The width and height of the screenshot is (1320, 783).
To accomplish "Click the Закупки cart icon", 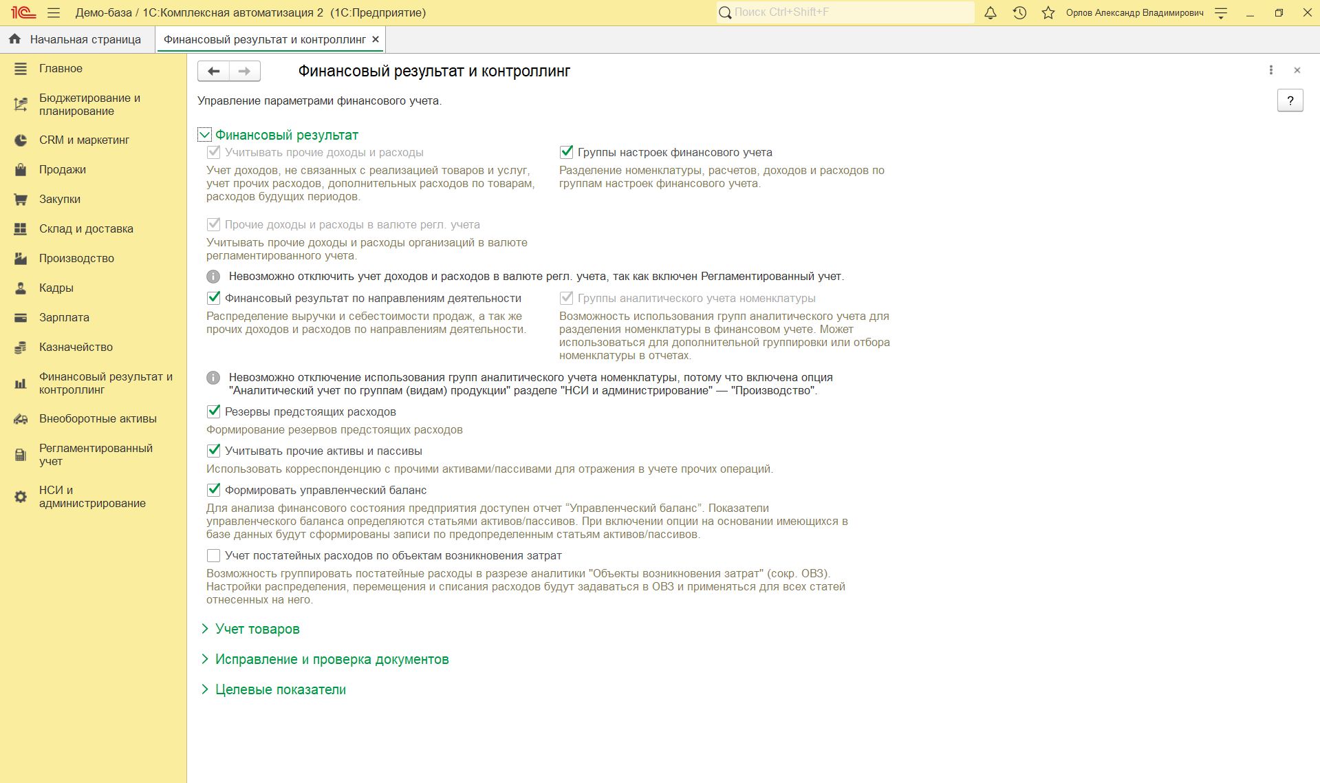I will tap(21, 200).
